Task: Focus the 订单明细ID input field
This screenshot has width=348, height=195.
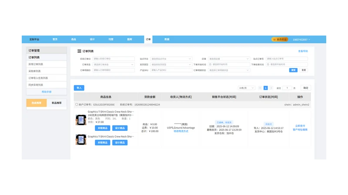Action: coord(114,70)
